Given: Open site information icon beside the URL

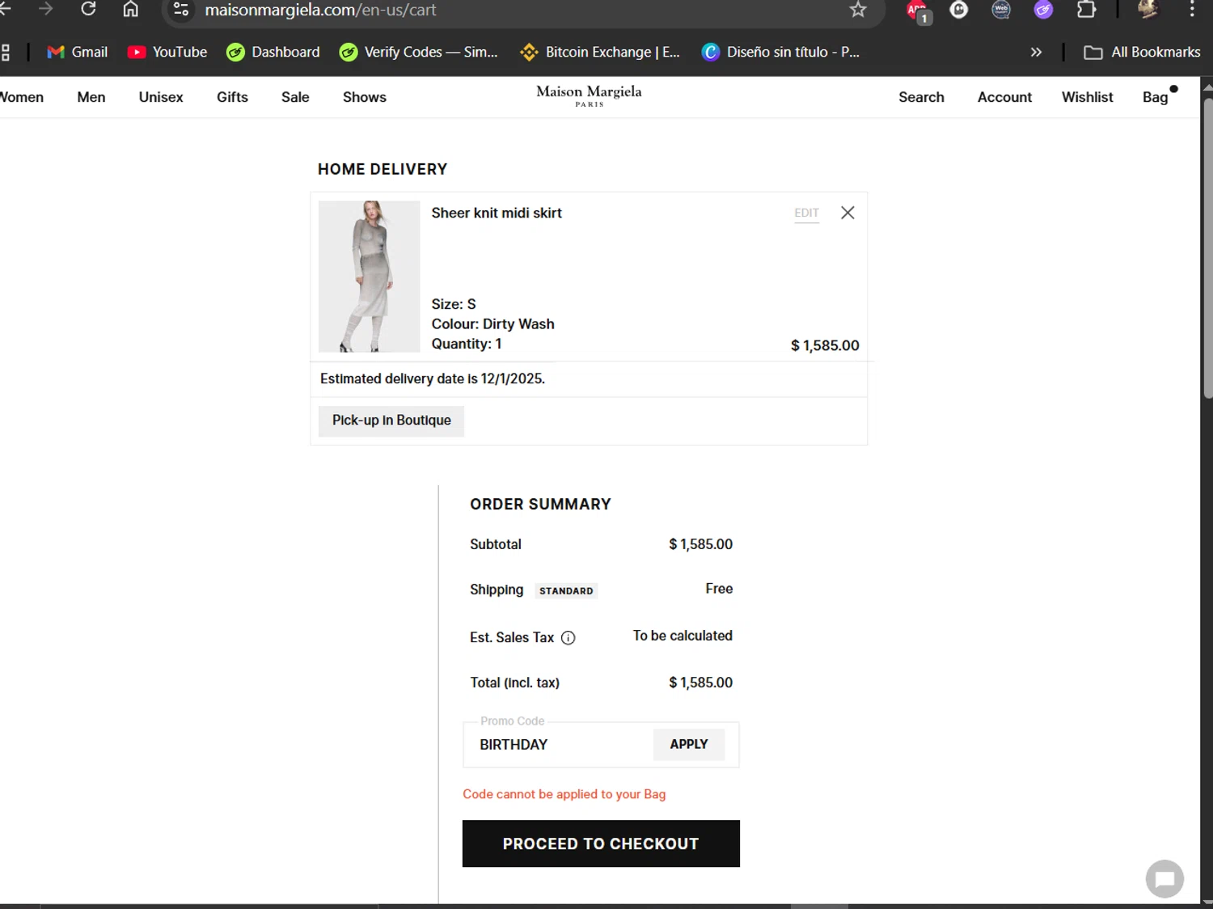Looking at the screenshot, I should [x=181, y=10].
